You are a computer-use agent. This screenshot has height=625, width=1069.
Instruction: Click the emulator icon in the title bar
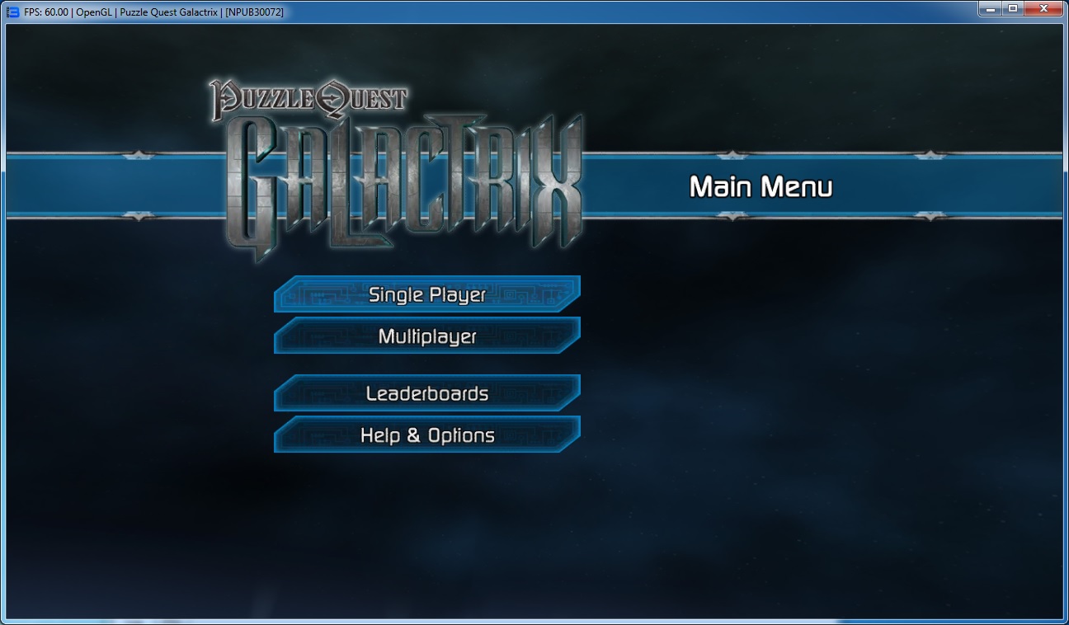click(x=12, y=12)
